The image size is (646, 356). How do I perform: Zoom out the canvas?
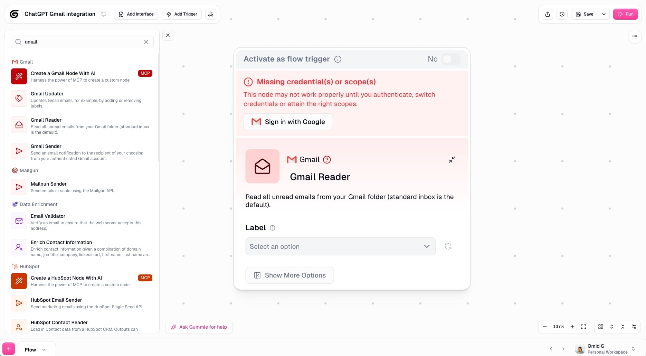(x=545, y=327)
